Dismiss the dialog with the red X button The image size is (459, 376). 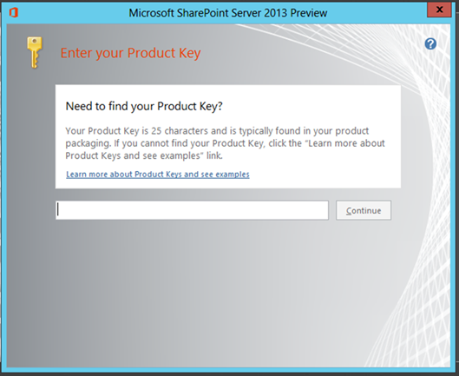point(439,10)
